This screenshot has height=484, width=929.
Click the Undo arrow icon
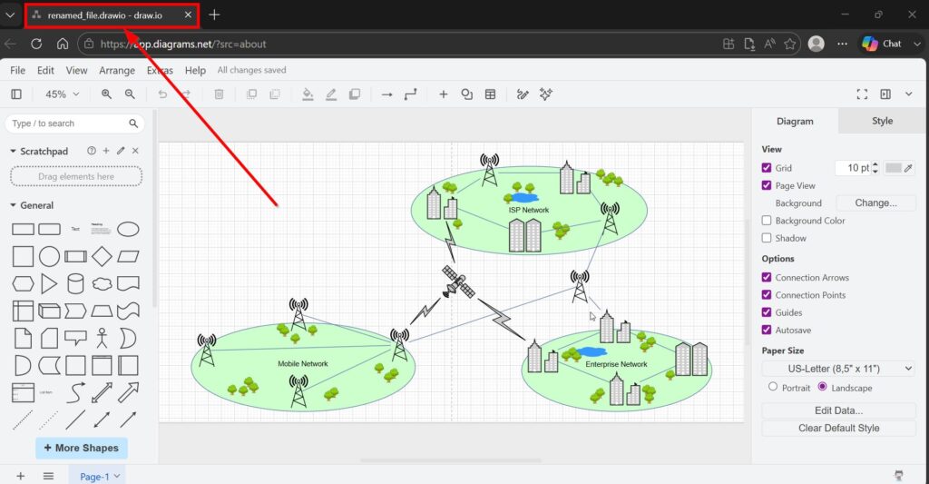tap(162, 94)
